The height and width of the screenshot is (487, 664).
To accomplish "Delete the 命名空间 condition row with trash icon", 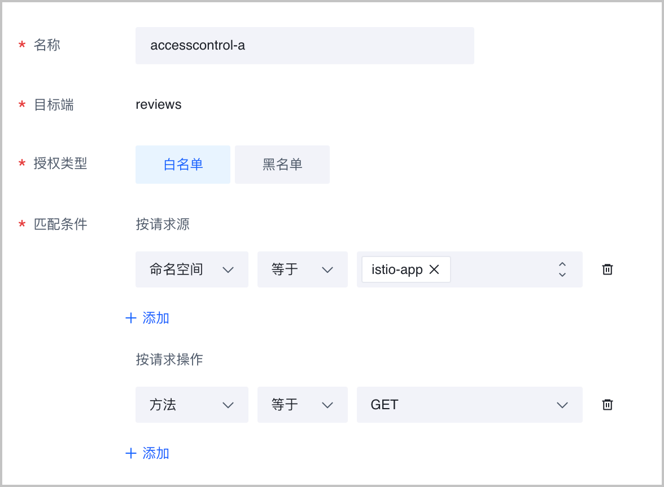I will 608,269.
